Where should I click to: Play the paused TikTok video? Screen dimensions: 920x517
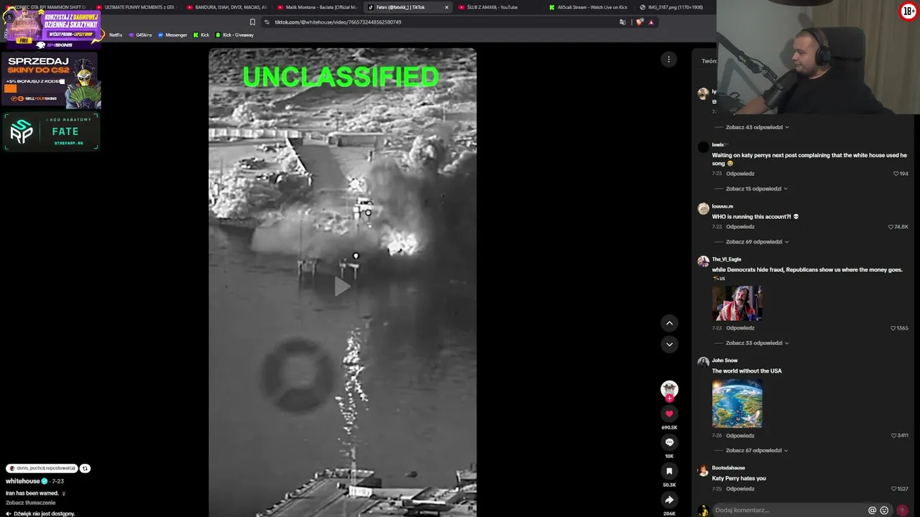click(342, 287)
